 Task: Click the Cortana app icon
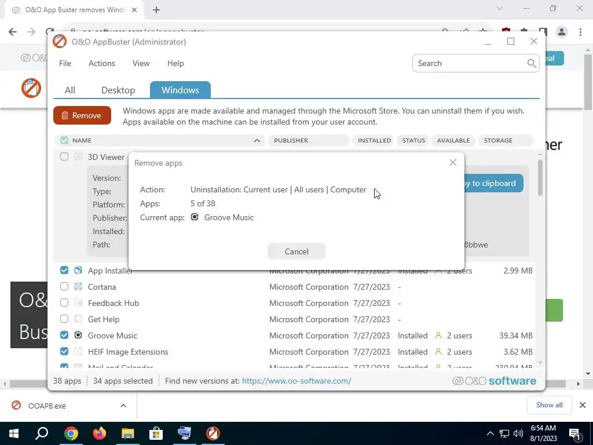point(78,286)
